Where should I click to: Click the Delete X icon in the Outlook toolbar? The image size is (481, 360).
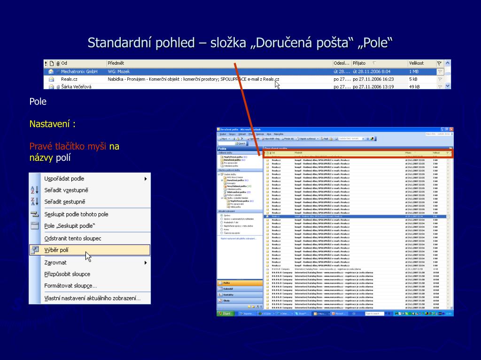[242, 139]
